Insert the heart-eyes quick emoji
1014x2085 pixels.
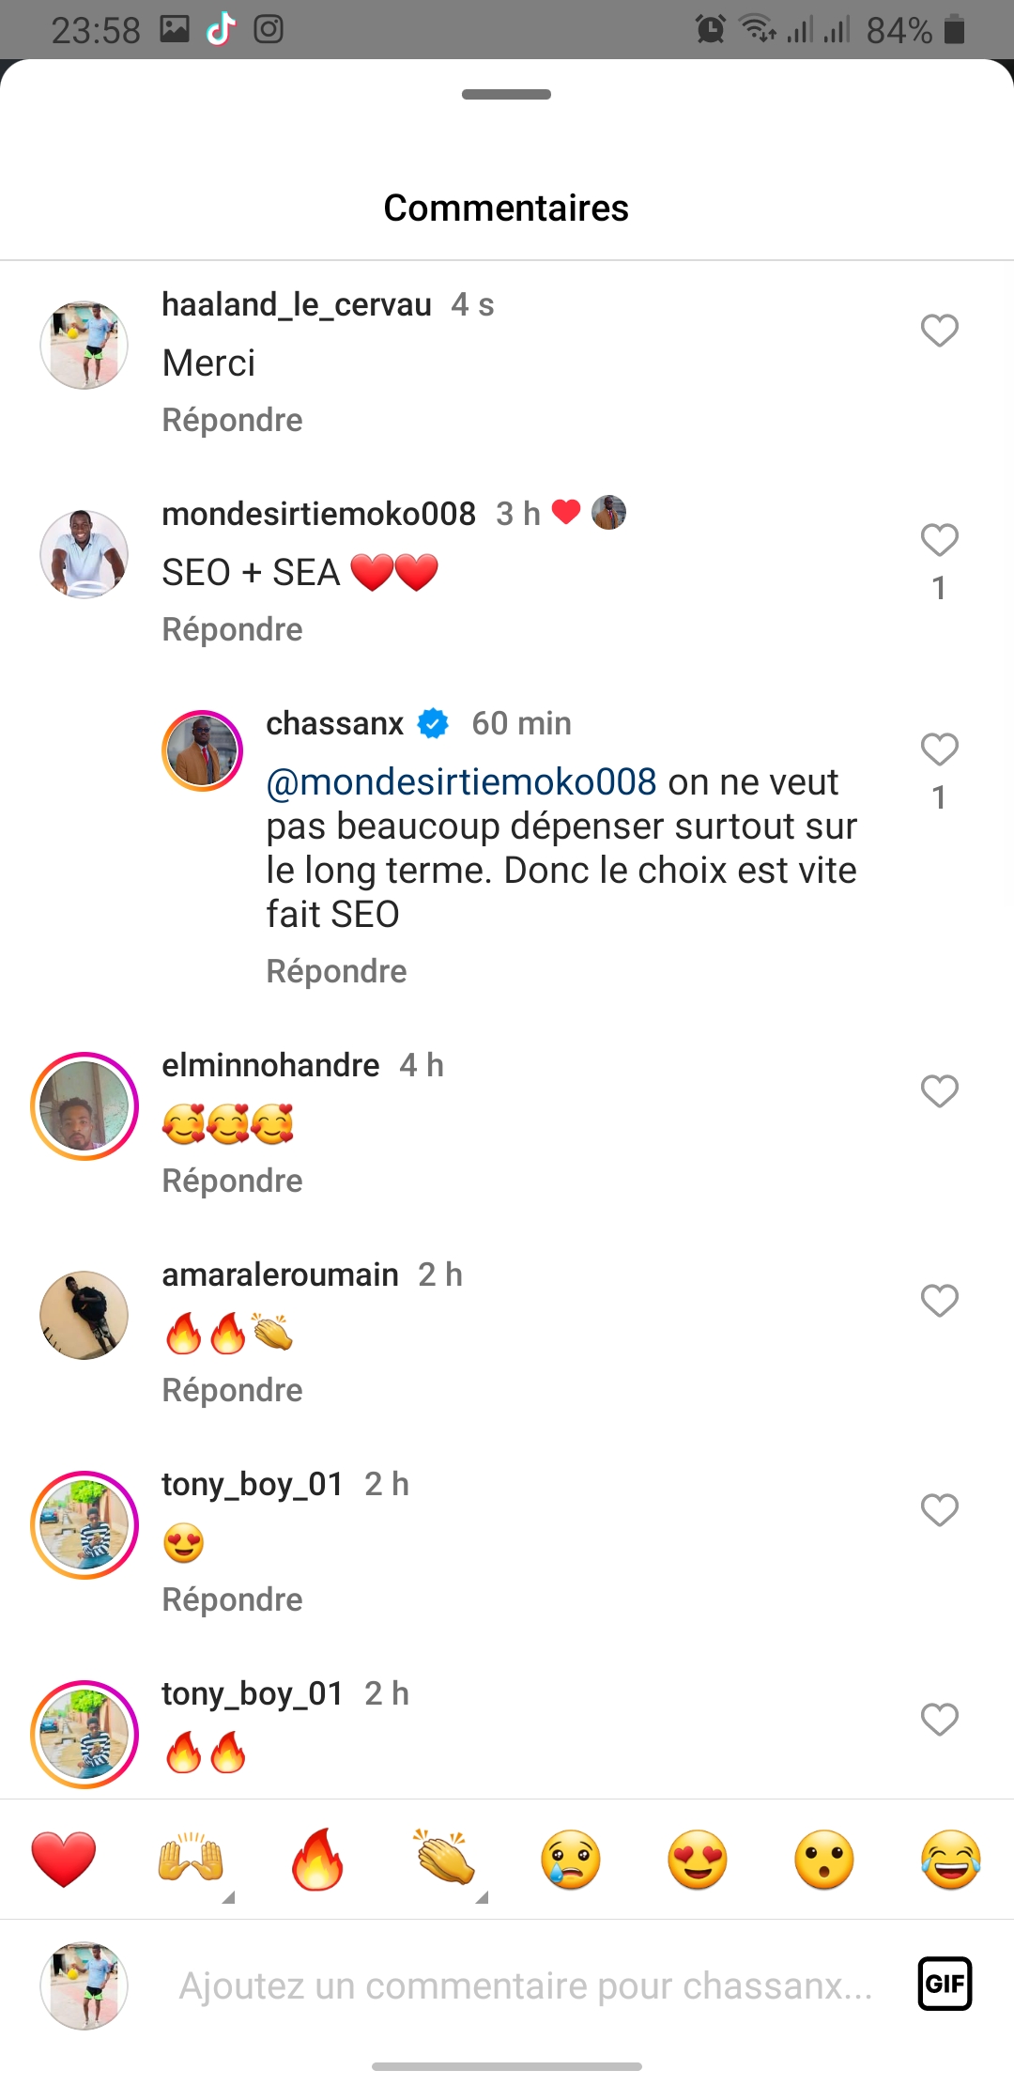pos(698,1859)
